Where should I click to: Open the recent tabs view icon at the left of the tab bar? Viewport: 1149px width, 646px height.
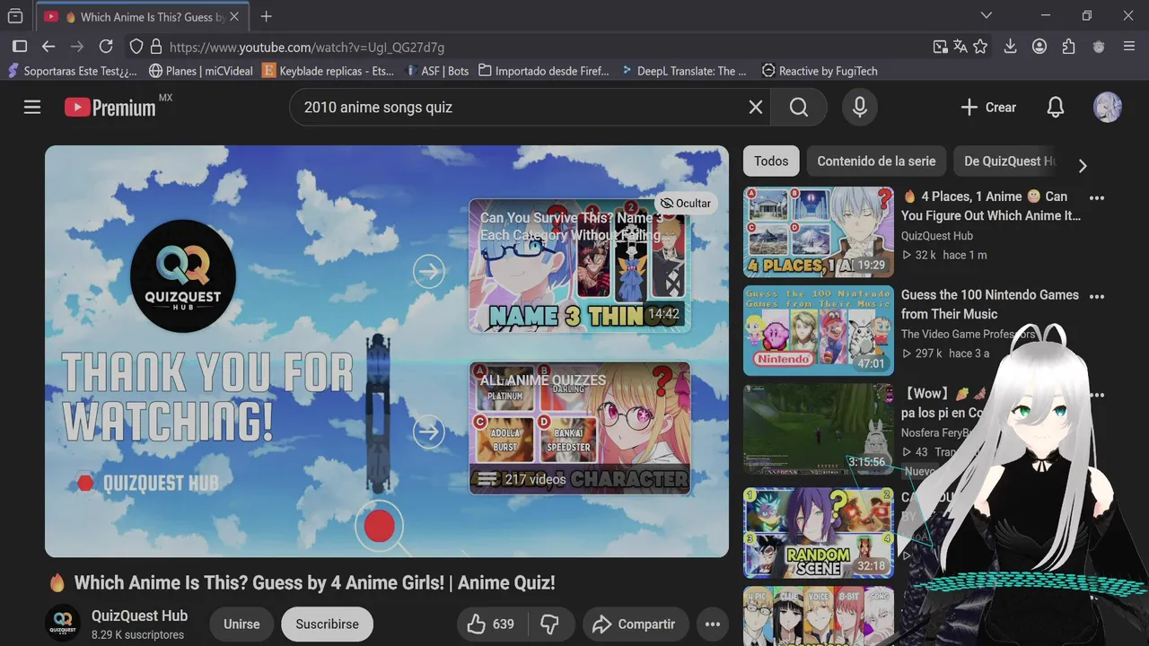(x=15, y=16)
